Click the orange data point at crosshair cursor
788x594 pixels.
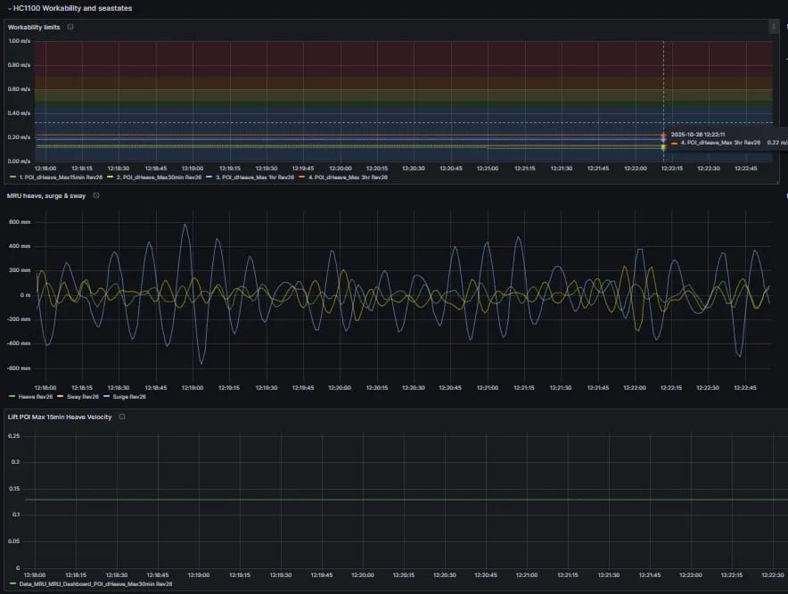pos(662,136)
